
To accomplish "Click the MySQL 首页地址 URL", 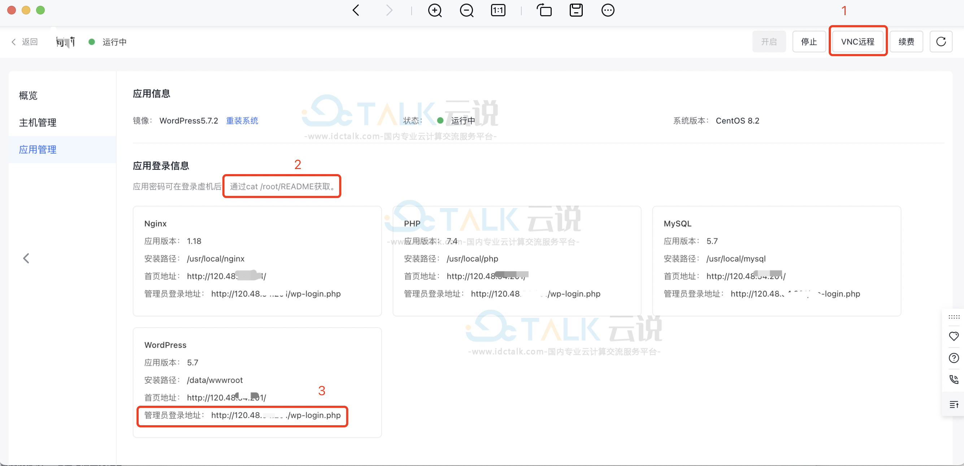I will coord(746,276).
